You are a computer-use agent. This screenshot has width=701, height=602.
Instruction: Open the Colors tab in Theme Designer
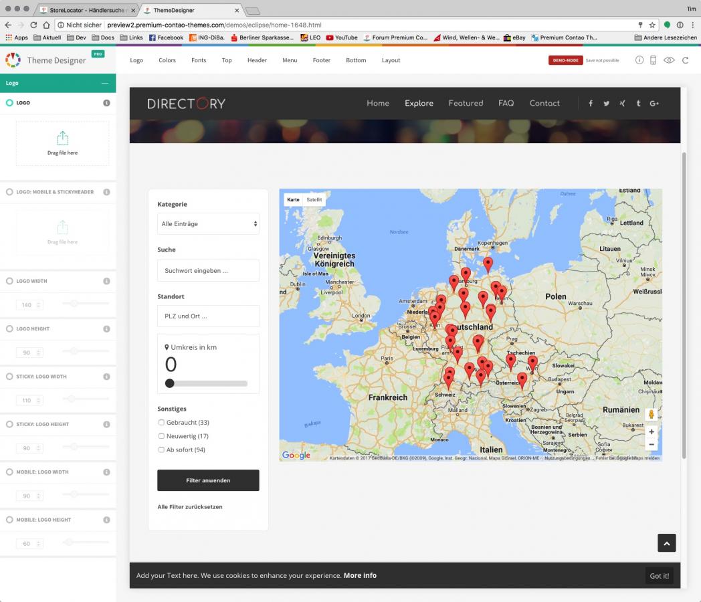pyautogui.click(x=167, y=60)
